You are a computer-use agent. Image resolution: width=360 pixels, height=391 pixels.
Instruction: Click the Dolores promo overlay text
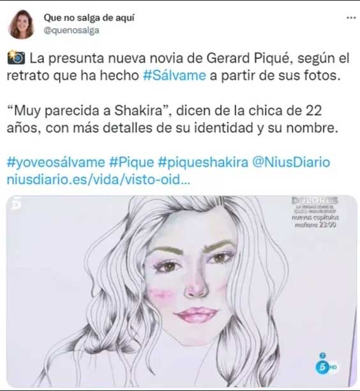pos(315,201)
